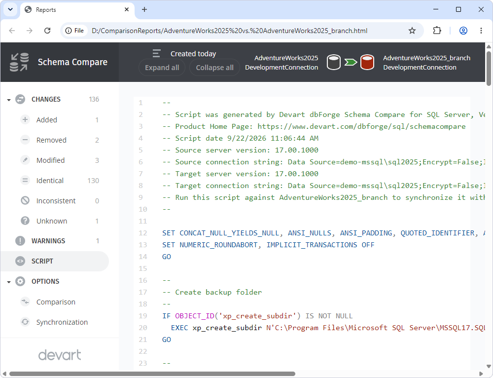Click the devart logo link
The height and width of the screenshot is (378, 493).
click(60, 355)
